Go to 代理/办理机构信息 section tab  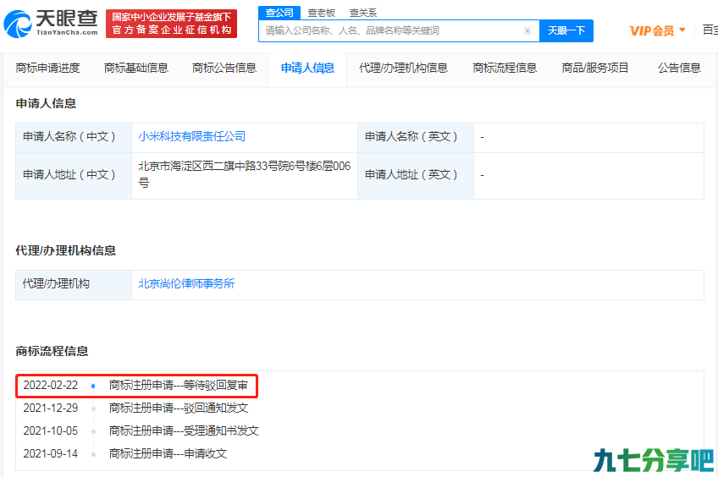(403, 69)
